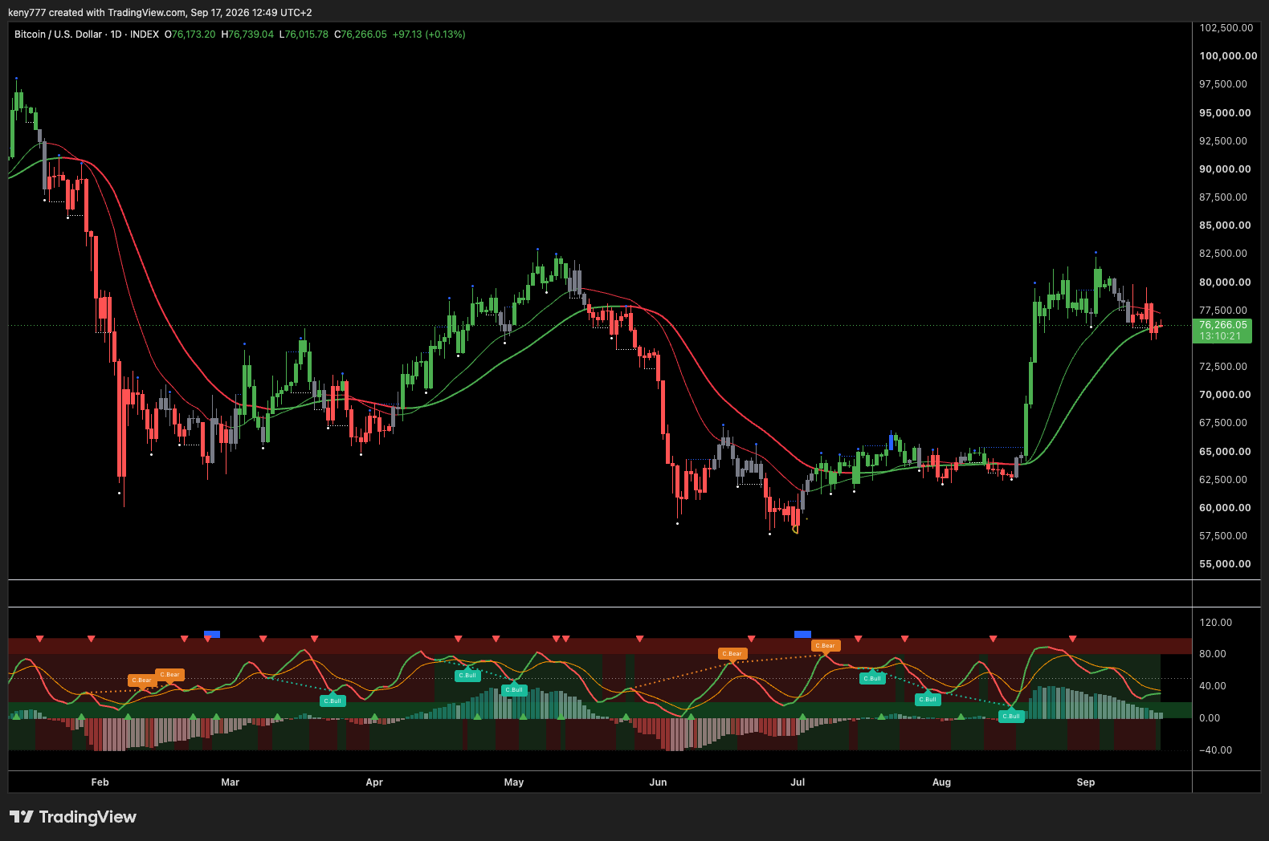This screenshot has height=841, width=1269.
Task: Click the Aug label on time axis
Action: 941,782
